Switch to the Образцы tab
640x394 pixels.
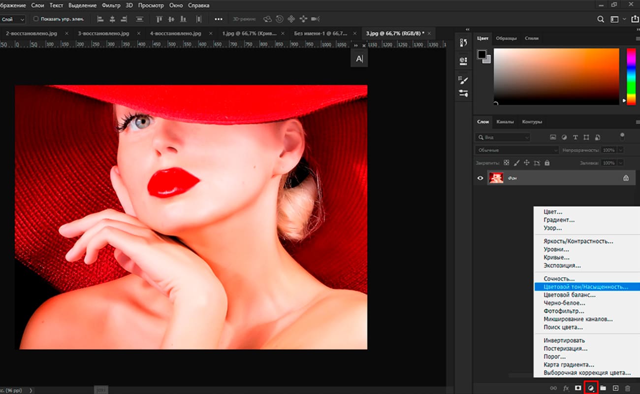[x=506, y=38]
